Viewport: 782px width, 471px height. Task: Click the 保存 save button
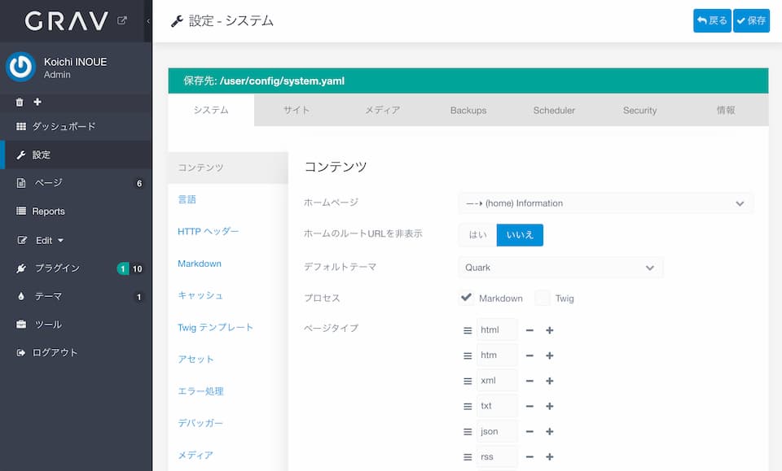tap(751, 20)
